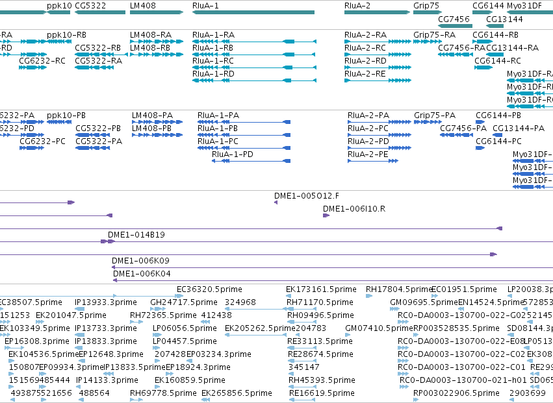Screen dimensions: 553x403
Task: Click transcript RluA-2-RE
Action: (x=365, y=74)
